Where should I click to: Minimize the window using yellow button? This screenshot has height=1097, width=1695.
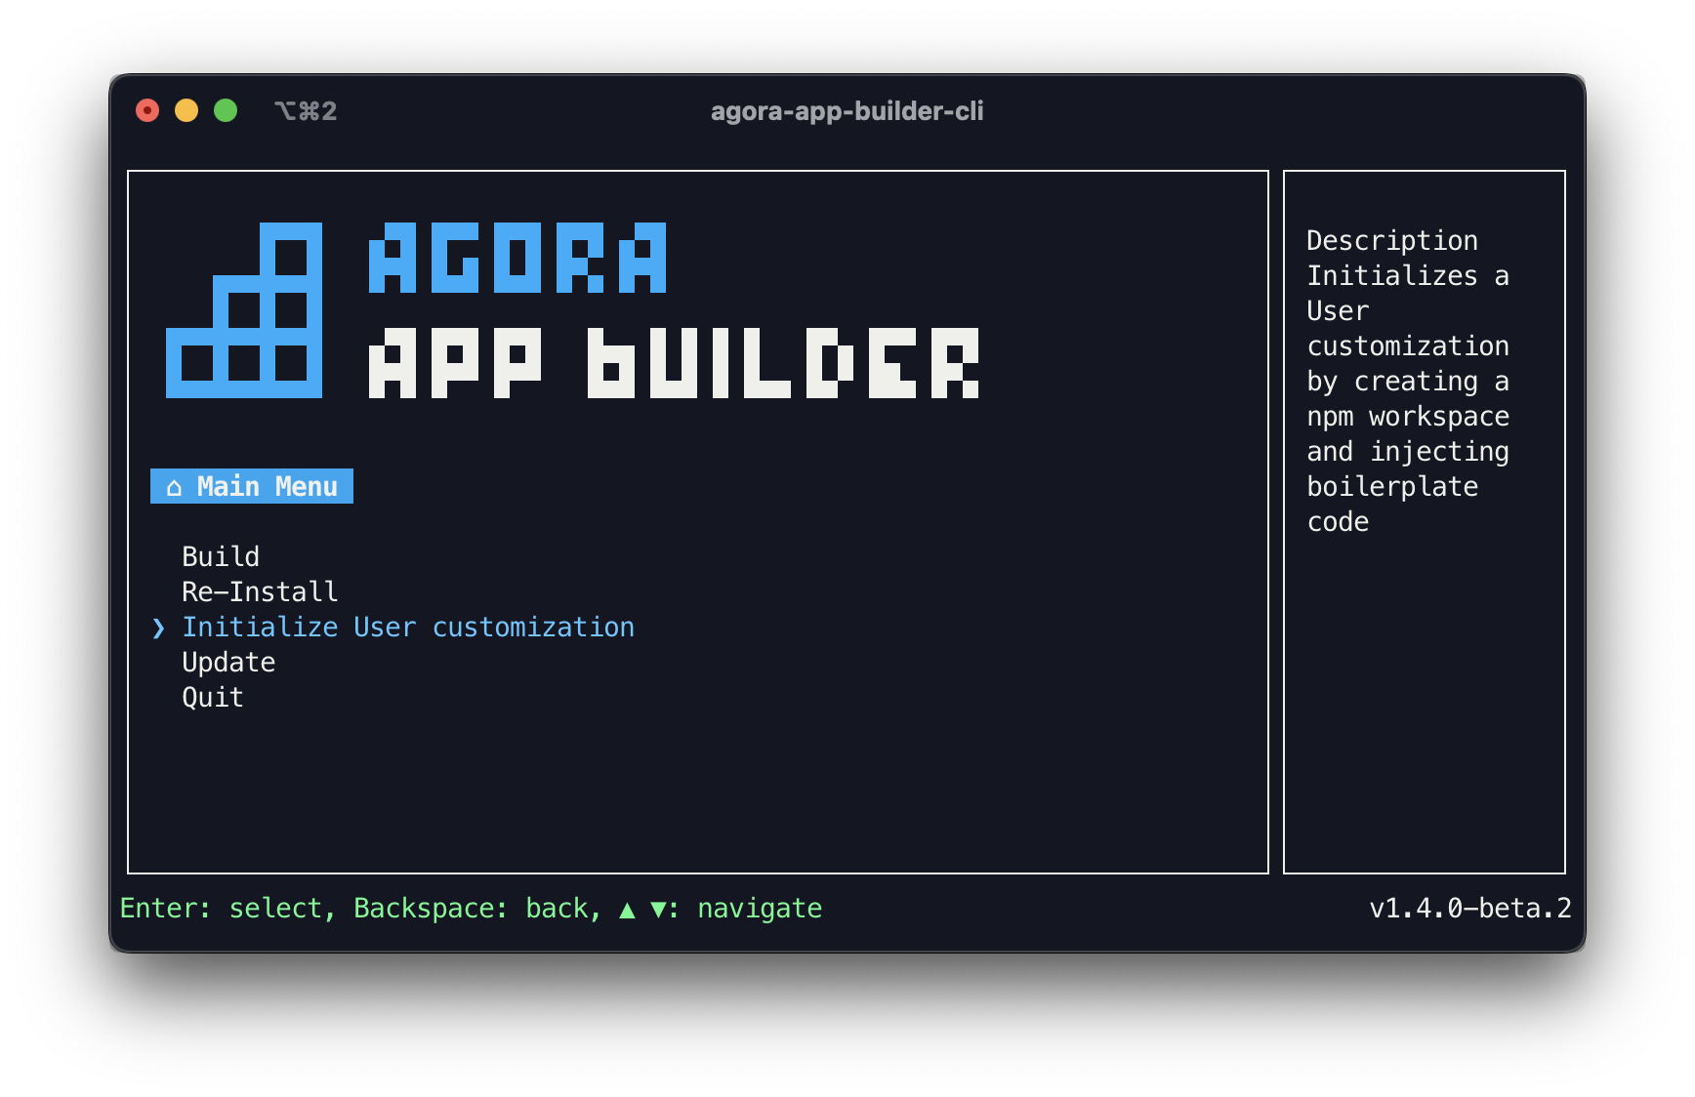coord(186,110)
